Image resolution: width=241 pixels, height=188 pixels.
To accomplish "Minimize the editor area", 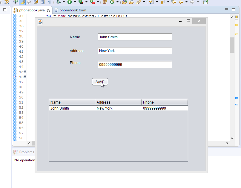I will coord(227,9).
